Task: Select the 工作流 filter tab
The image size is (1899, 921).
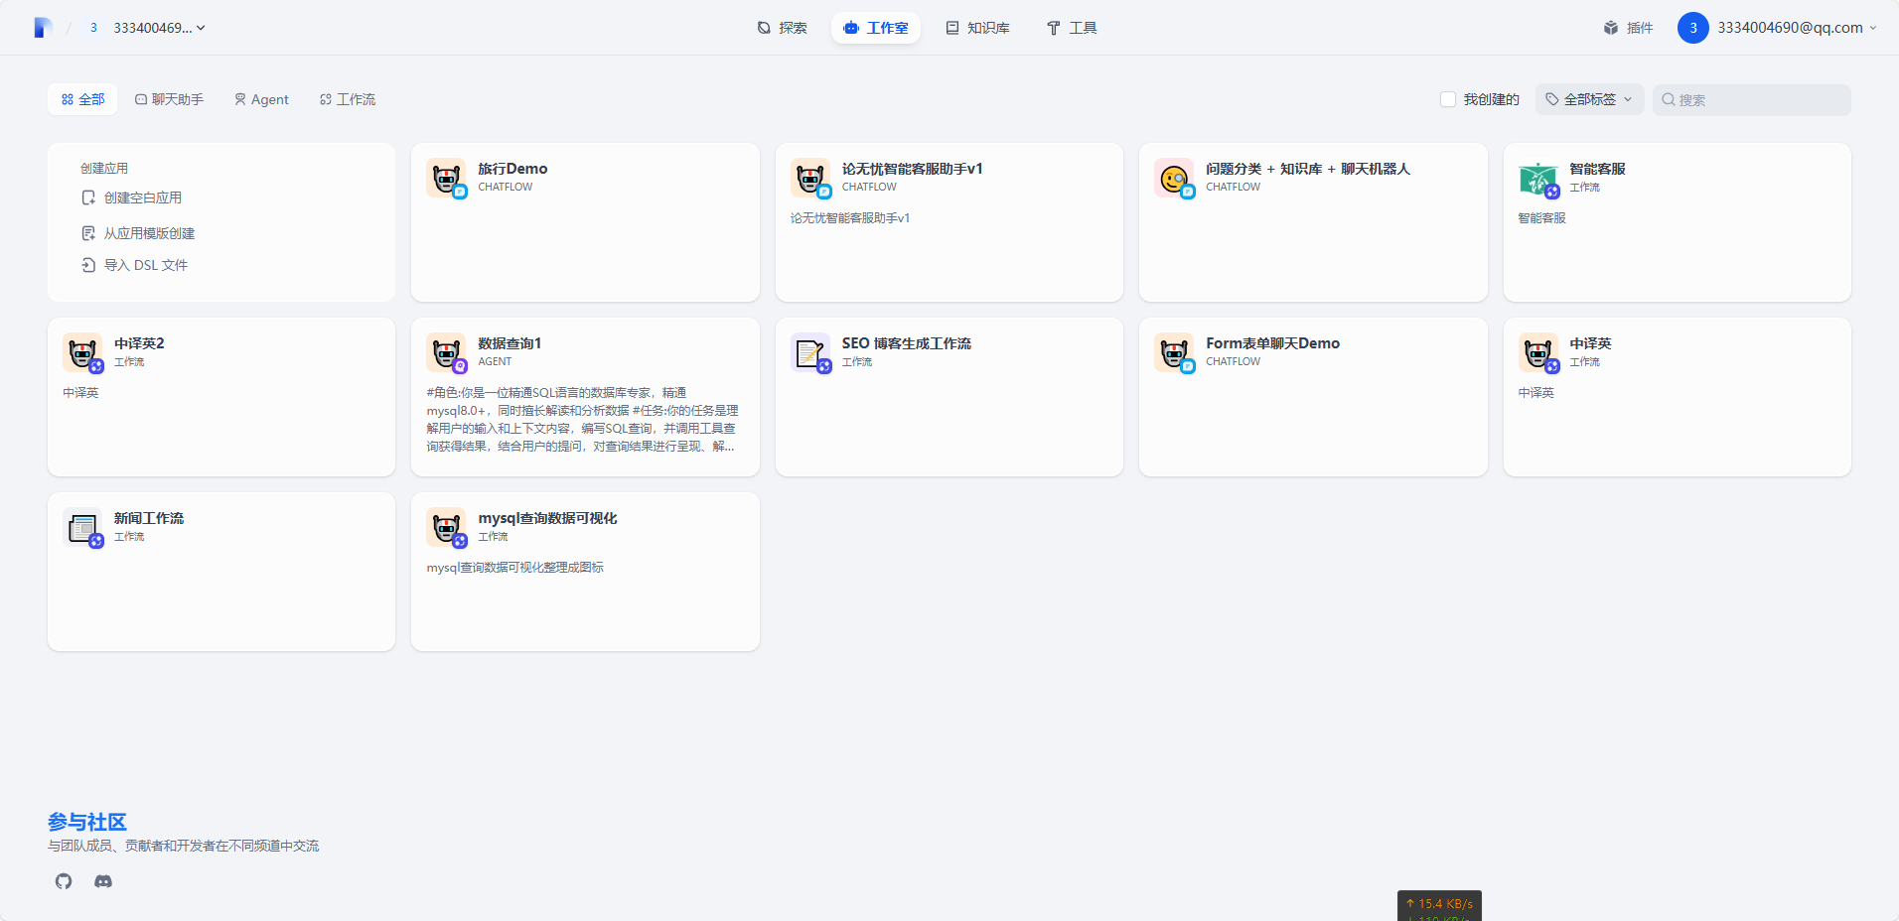Action: coord(348,99)
